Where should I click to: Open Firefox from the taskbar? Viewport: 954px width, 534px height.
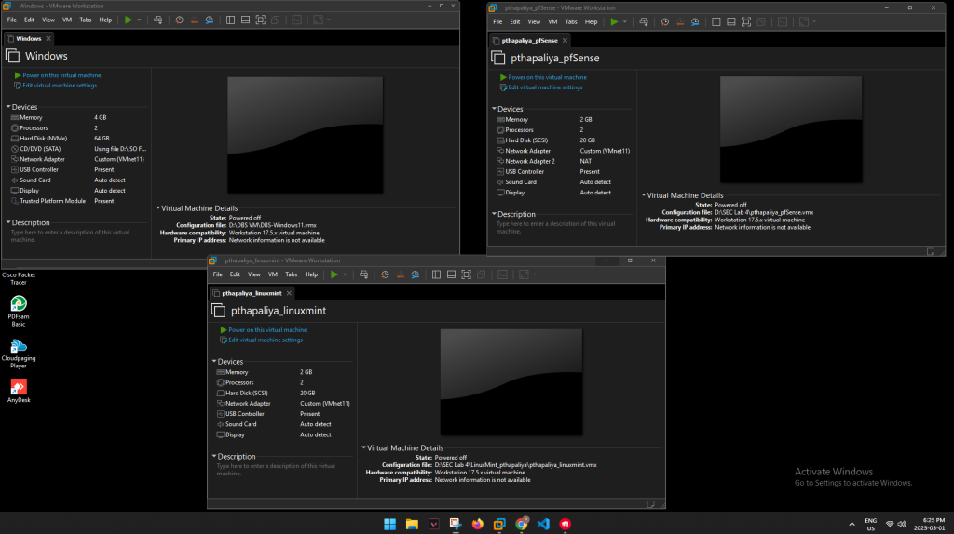[478, 524]
